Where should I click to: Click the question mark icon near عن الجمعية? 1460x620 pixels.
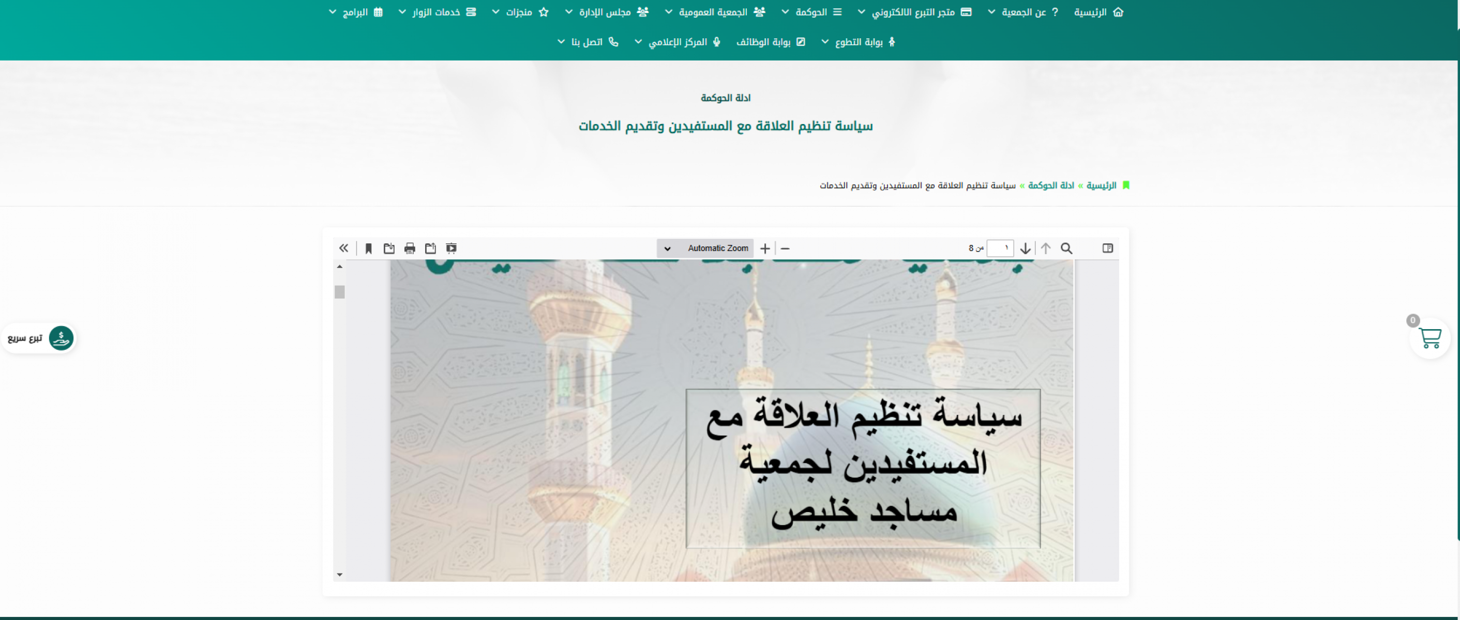[x=1055, y=12]
